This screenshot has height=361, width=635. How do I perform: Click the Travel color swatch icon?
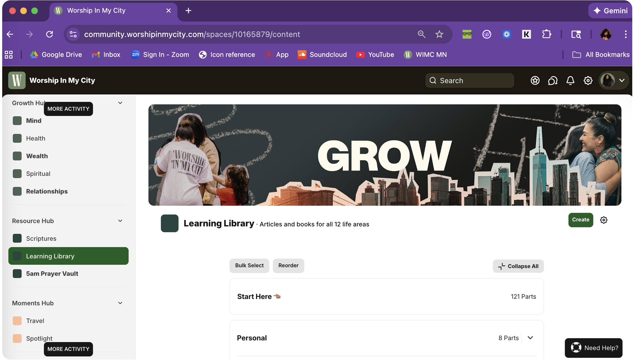[x=17, y=321]
